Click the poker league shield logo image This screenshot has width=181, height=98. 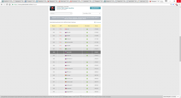pyautogui.click(x=52, y=9)
